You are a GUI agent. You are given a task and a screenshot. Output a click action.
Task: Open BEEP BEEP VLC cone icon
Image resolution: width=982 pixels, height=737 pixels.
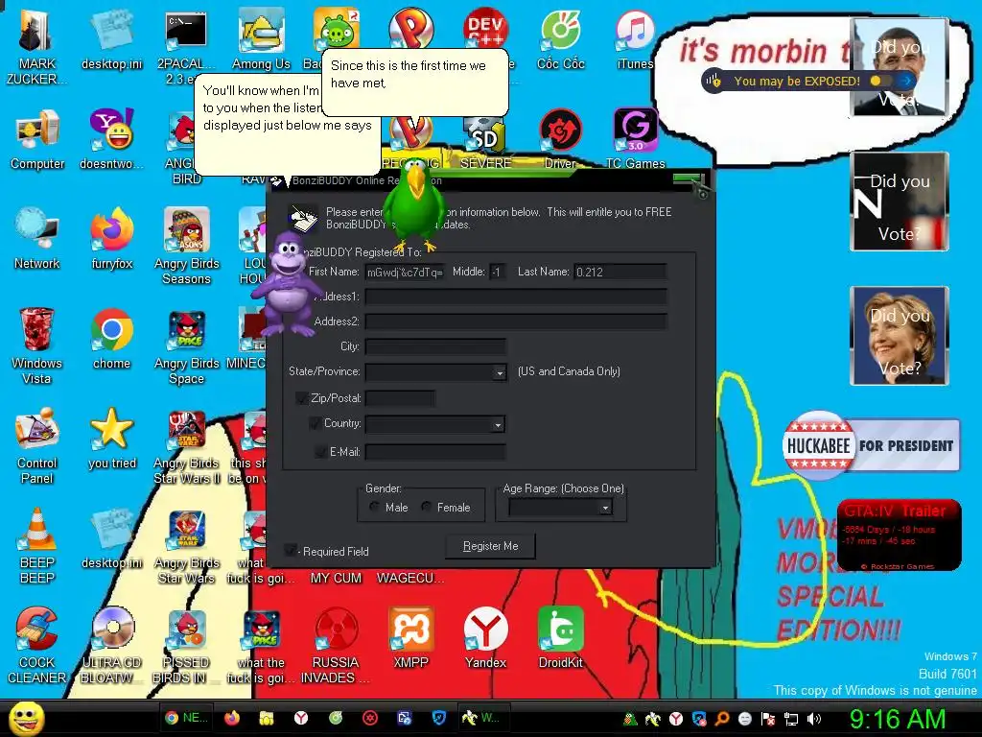click(37, 546)
